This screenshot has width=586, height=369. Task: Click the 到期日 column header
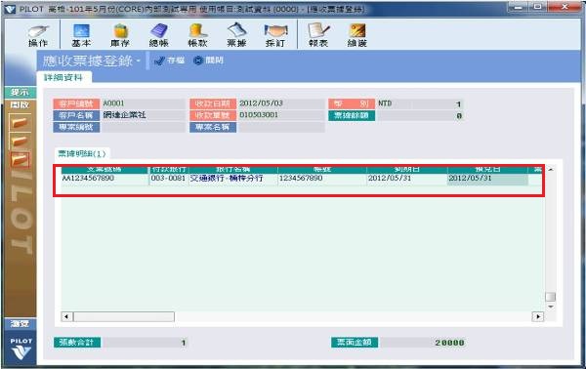[407, 170]
